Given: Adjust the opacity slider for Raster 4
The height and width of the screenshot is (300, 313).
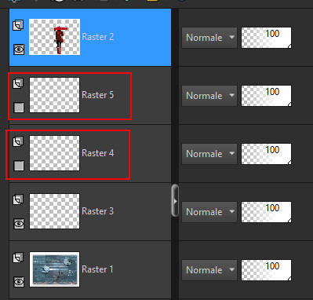Looking at the screenshot, I should point(266,154).
